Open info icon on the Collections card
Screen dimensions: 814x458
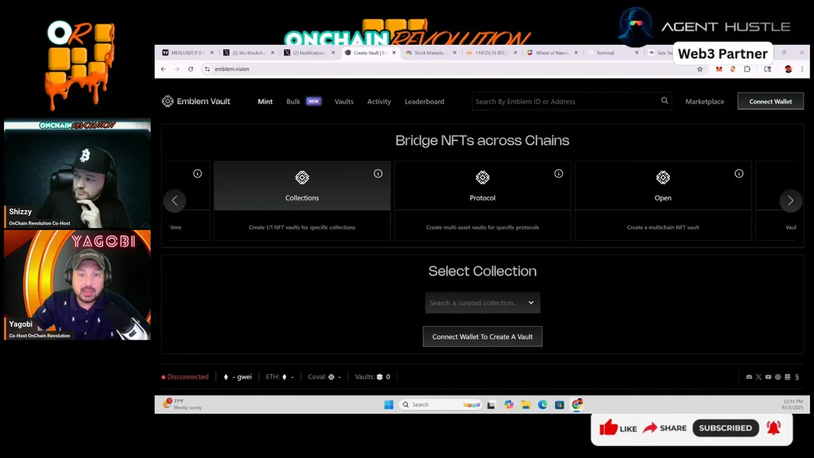point(378,173)
